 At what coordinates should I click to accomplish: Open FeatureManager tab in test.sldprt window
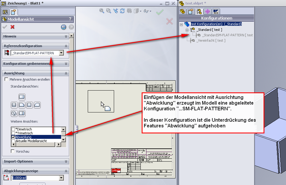182,11
